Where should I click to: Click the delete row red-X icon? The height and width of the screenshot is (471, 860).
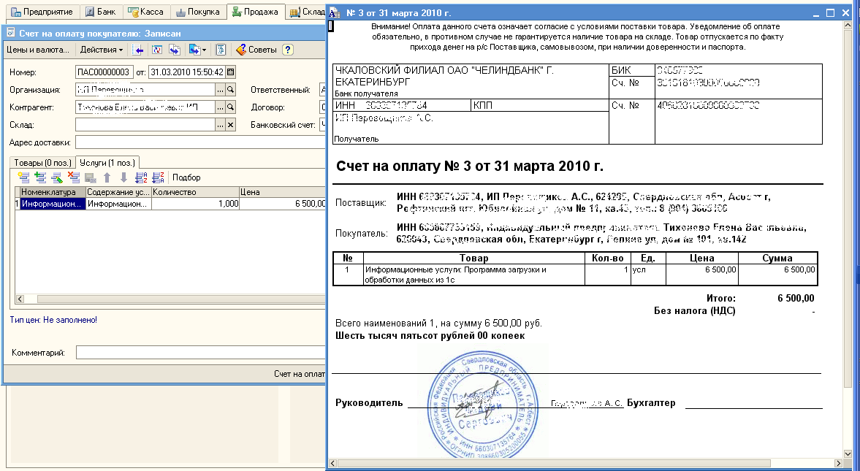74,177
